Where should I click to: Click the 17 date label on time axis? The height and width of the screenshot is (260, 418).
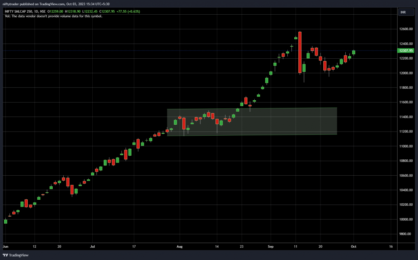[x=134, y=247]
